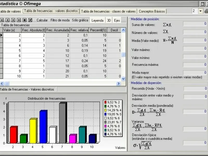Open Conceptos Básicos tab
This screenshot has width=208, height=156.
coord(152,11)
